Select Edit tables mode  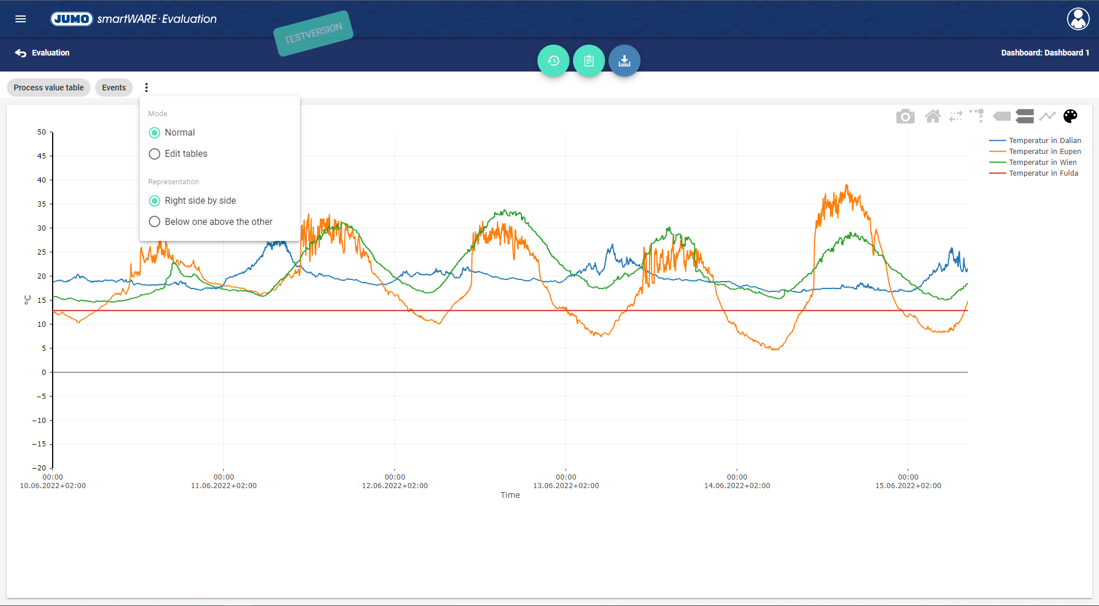(x=155, y=154)
